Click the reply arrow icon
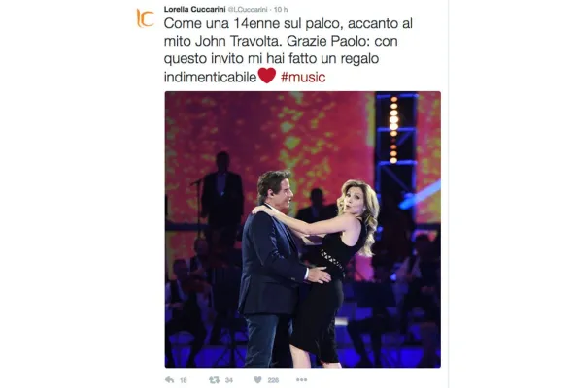 [169, 379]
